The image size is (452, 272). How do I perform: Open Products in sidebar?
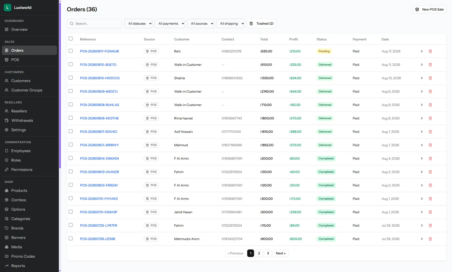click(29, 190)
